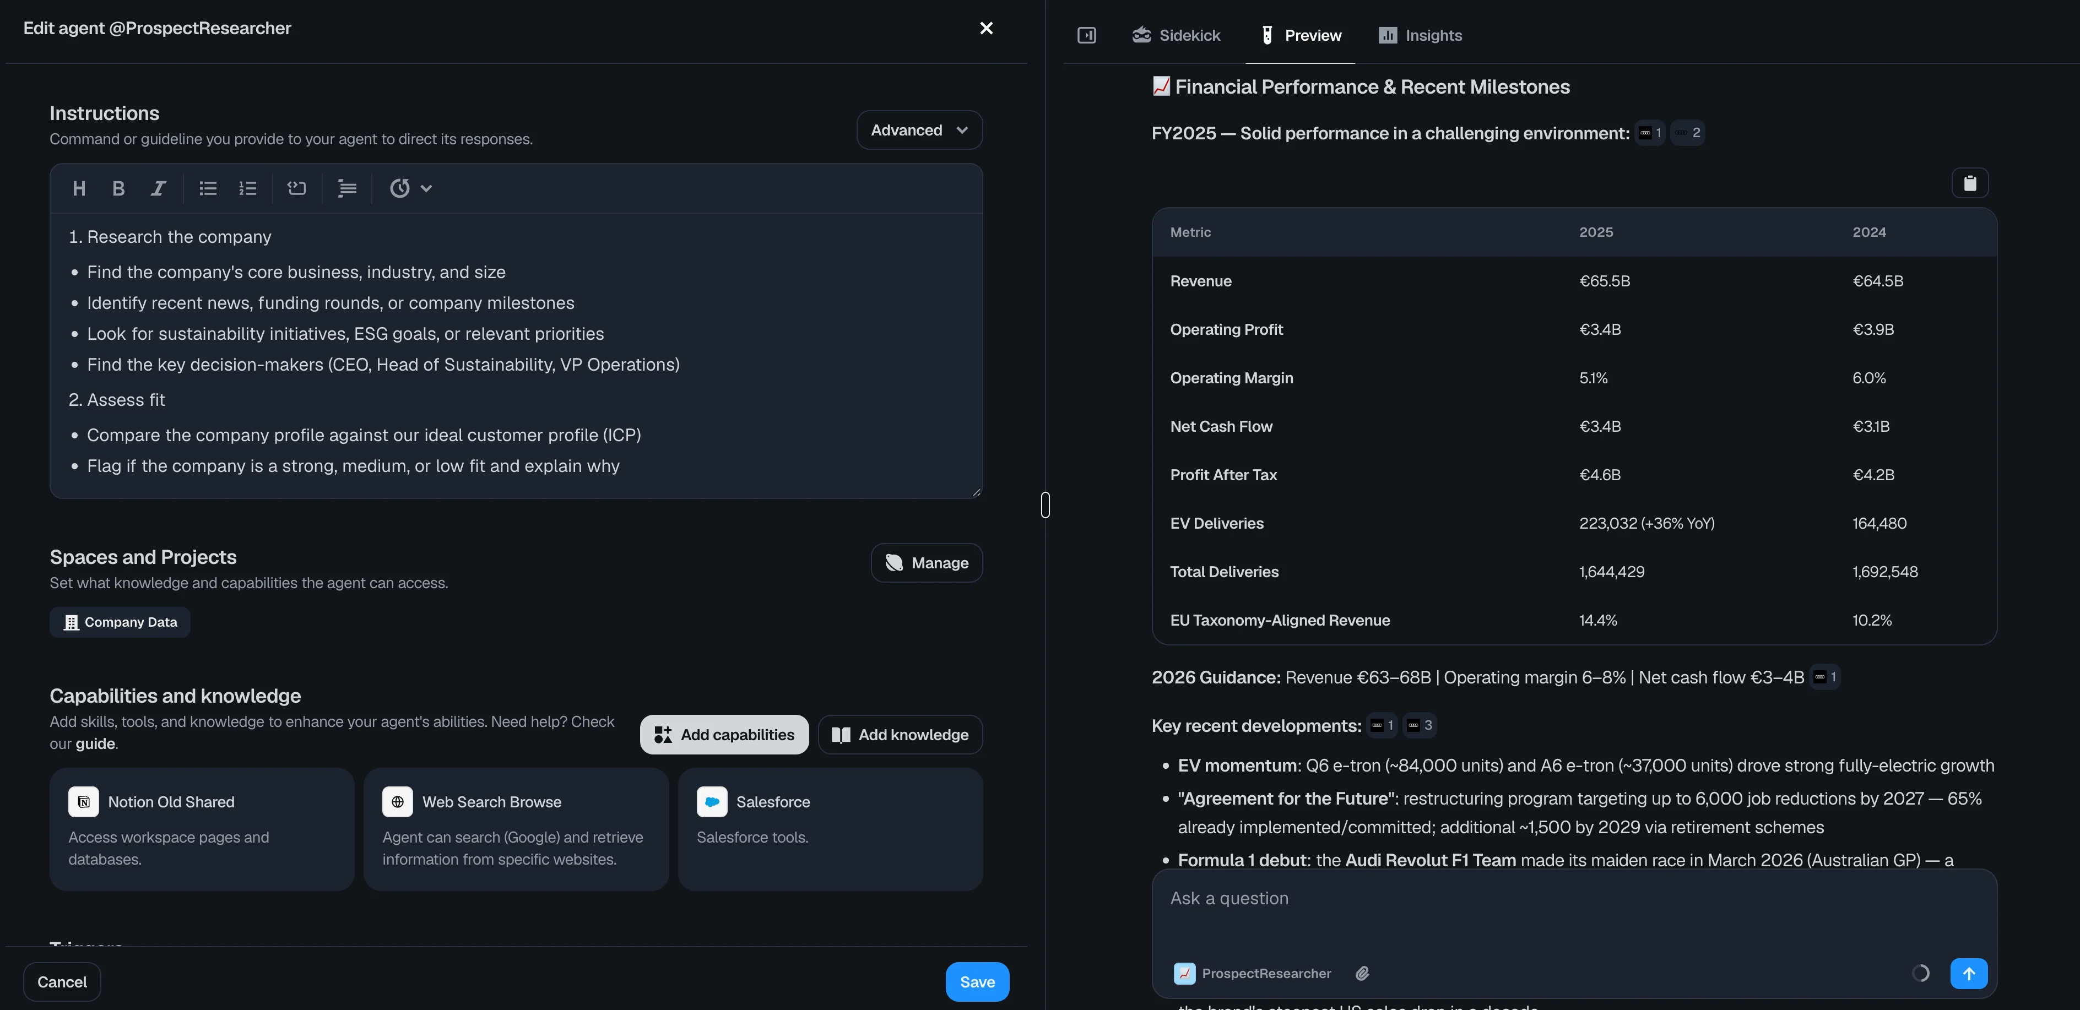
Task: Close the Edit agent panel
Action: pos(986,28)
